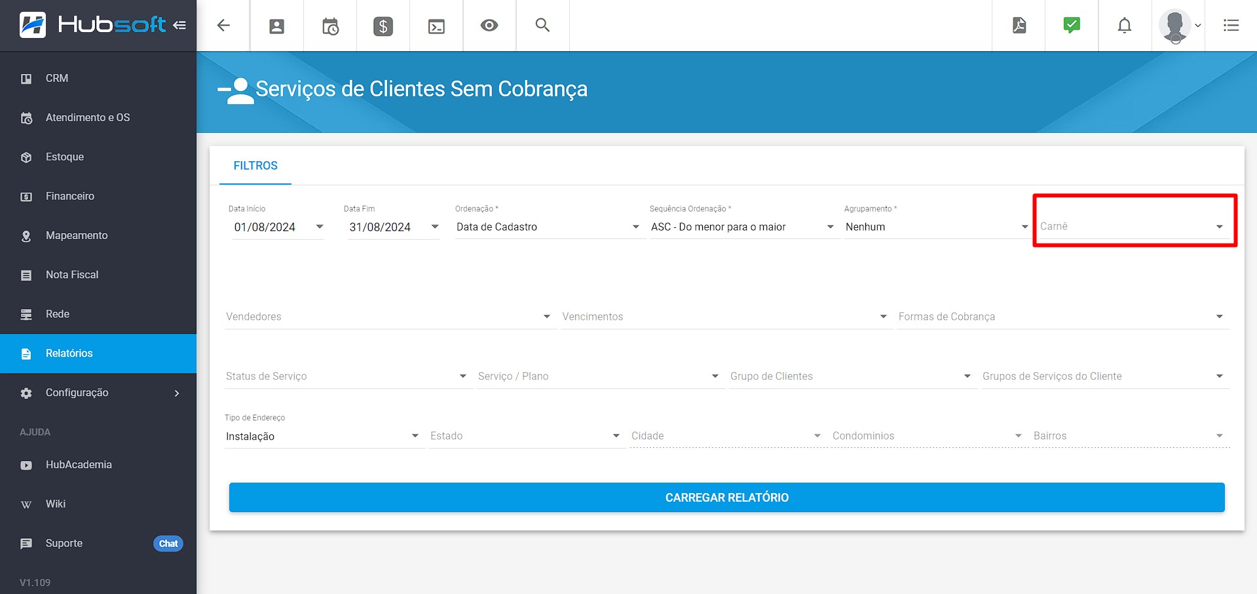
Task: Click the Wiki W icon
Action: pos(26,504)
